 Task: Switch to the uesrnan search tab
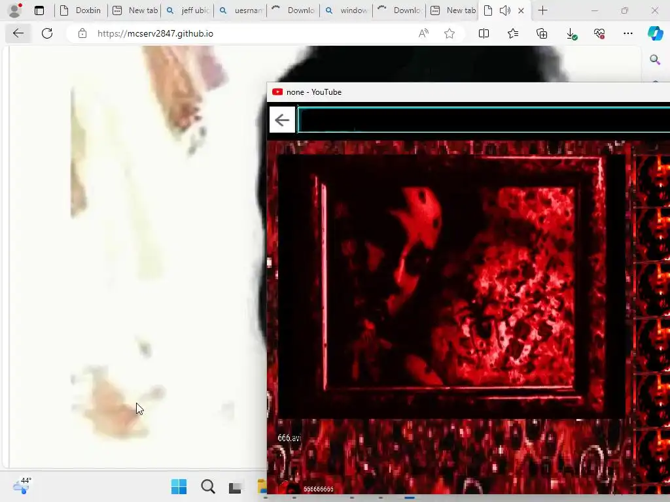coord(241,10)
